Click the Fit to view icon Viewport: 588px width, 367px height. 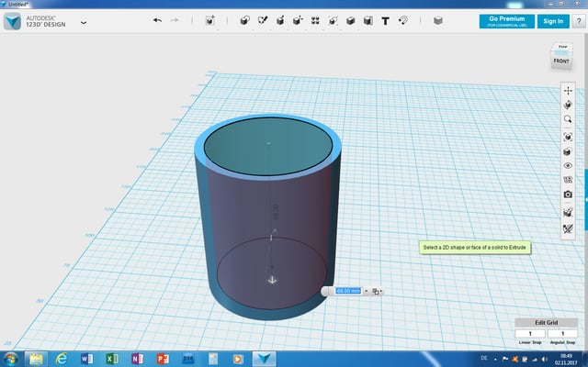[568, 137]
